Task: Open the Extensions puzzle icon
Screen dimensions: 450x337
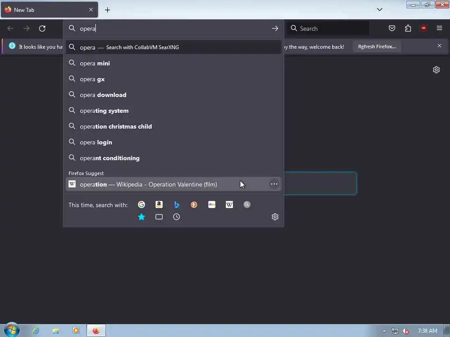Action: pyautogui.click(x=408, y=28)
